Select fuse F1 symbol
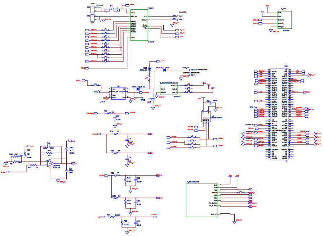The image size is (323, 236). pos(111,9)
